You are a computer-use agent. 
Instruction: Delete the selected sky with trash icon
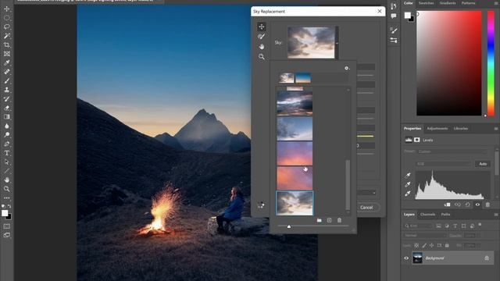pyautogui.click(x=339, y=220)
